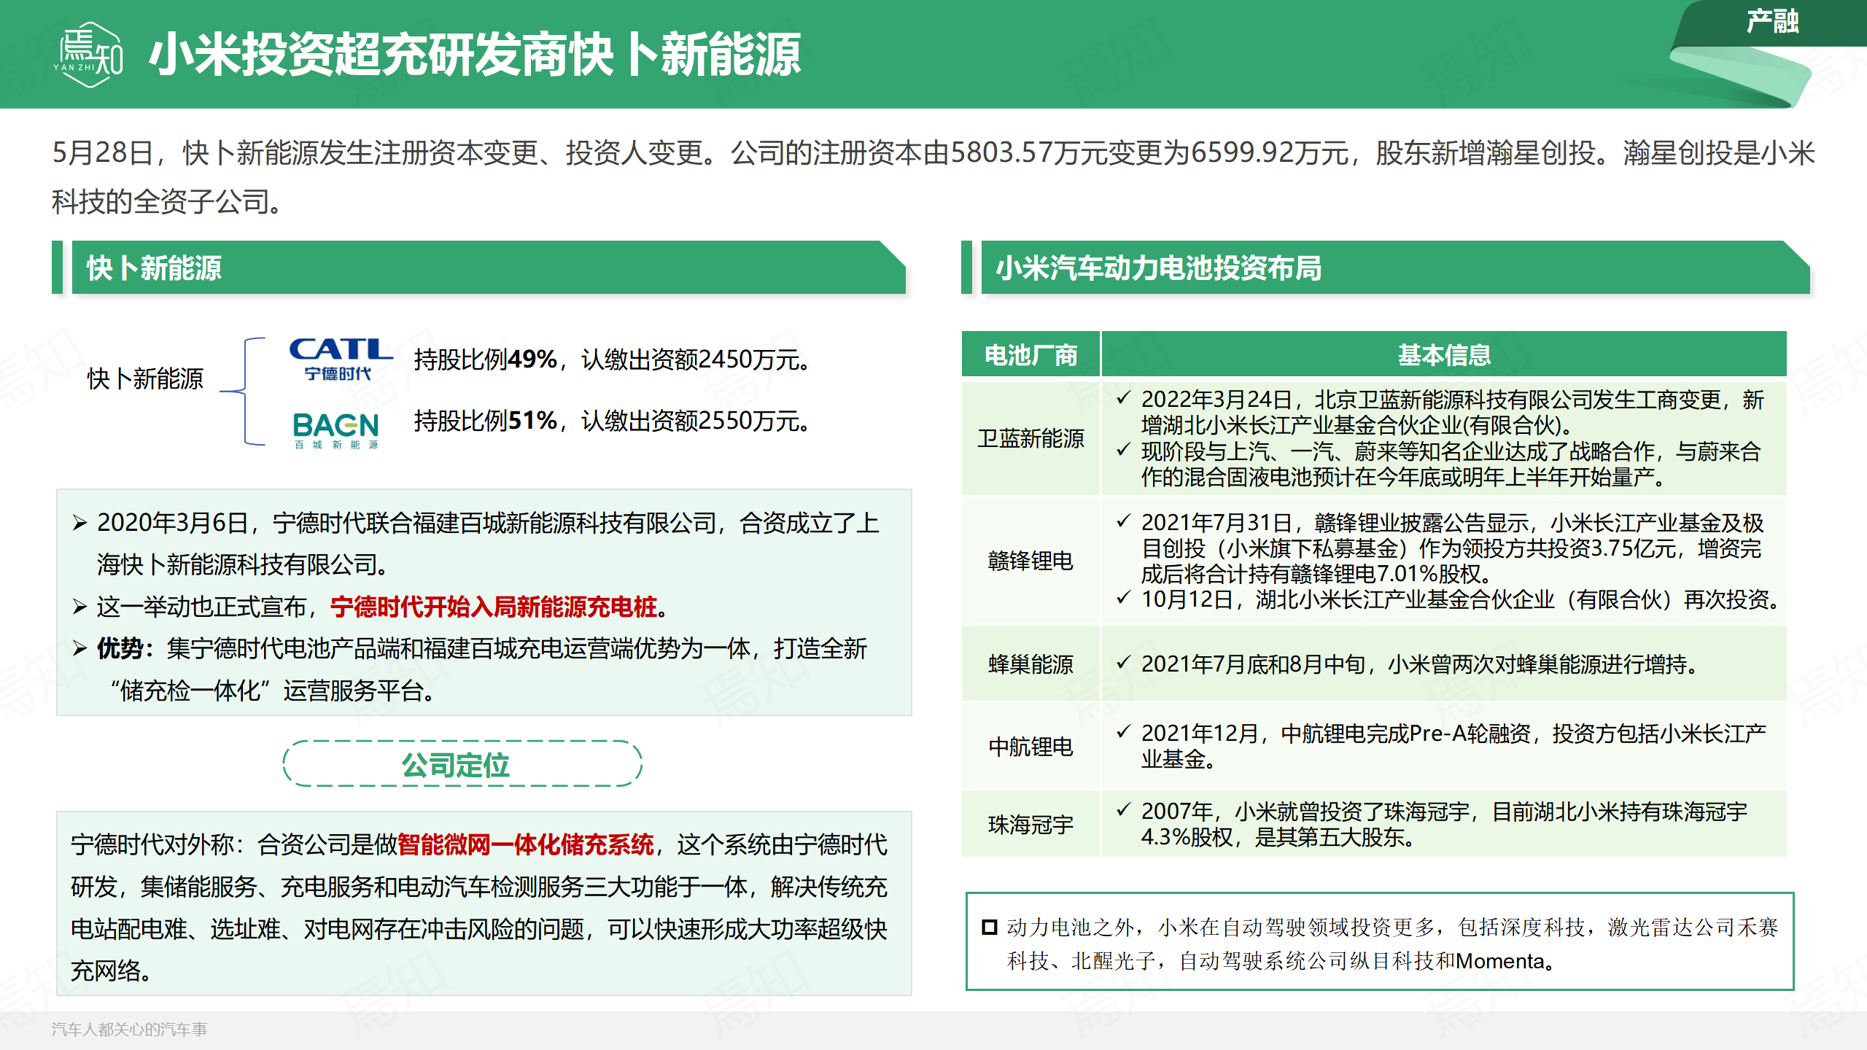Click the 公司定位 dashed label
This screenshot has width=1867, height=1050.
[462, 764]
